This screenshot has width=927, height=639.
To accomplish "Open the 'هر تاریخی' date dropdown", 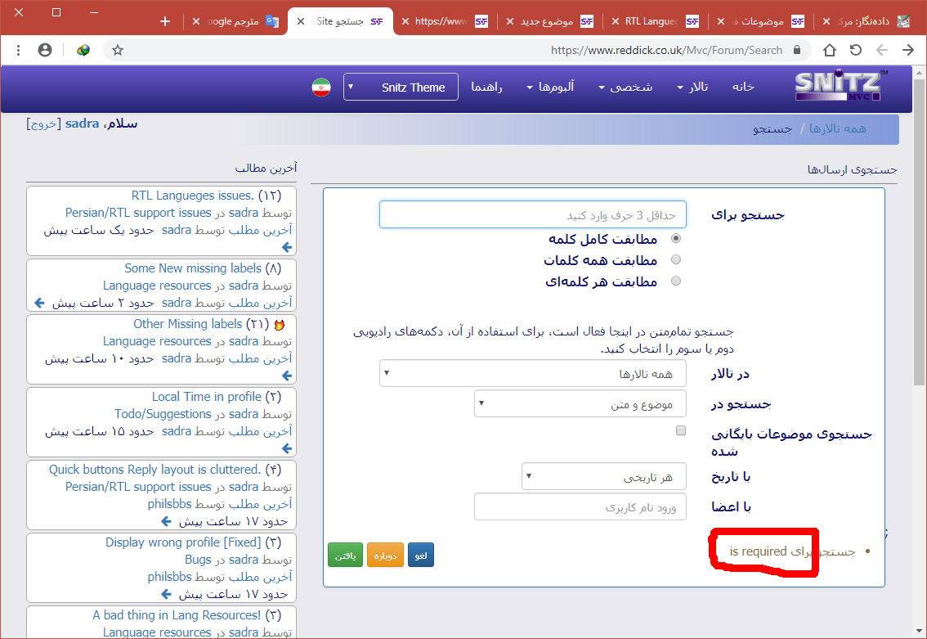I will click(x=603, y=476).
